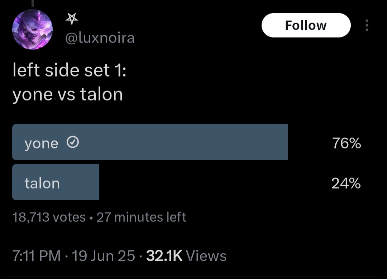Click the pentagram display name symbol
Image resolution: width=387 pixels, height=279 pixels.
pos(72,19)
